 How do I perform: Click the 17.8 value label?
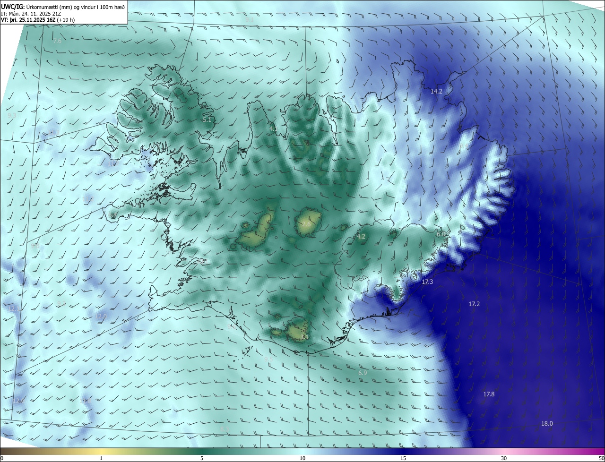tap(489, 394)
